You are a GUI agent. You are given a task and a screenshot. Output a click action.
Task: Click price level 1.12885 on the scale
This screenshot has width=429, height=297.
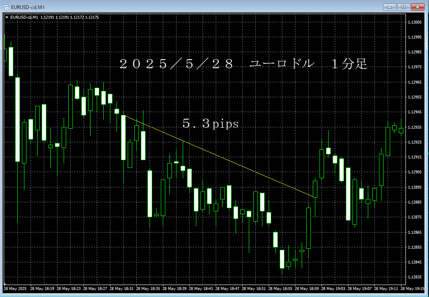[x=415, y=202]
